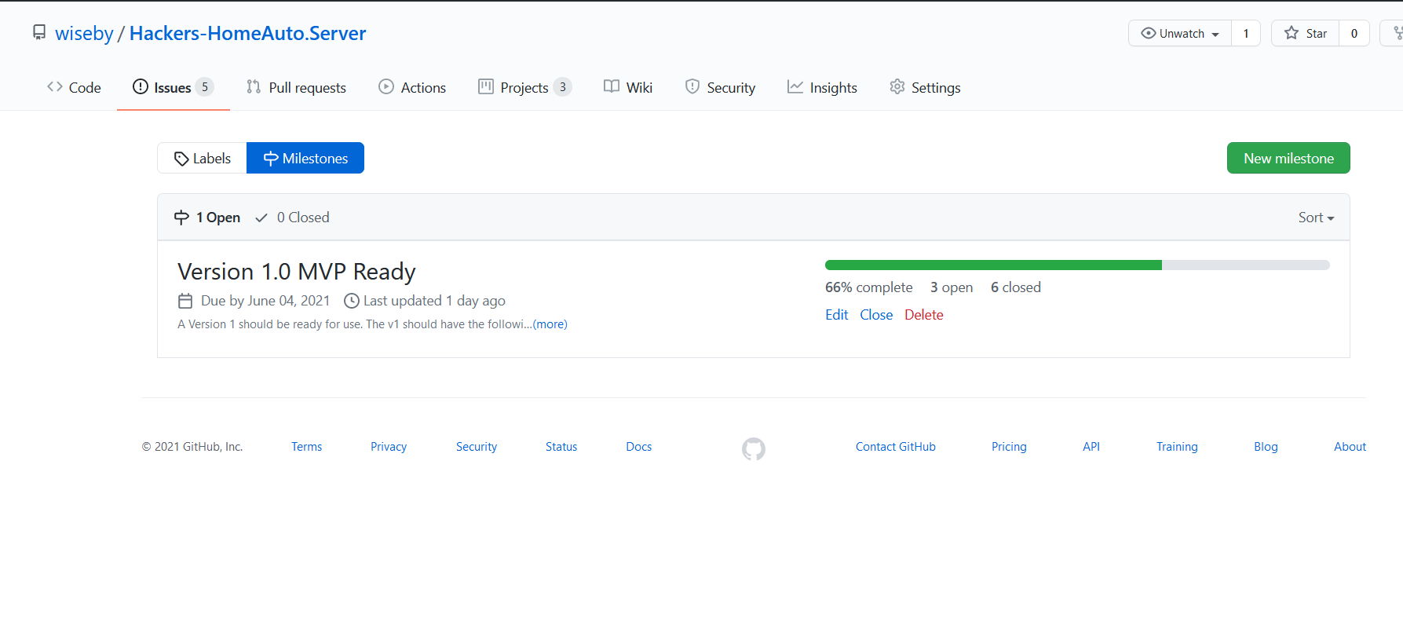The height and width of the screenshot is (640, 1403).
Task: Open the Docs footer link
Action: pyautogui.click(x=638, y=446)
